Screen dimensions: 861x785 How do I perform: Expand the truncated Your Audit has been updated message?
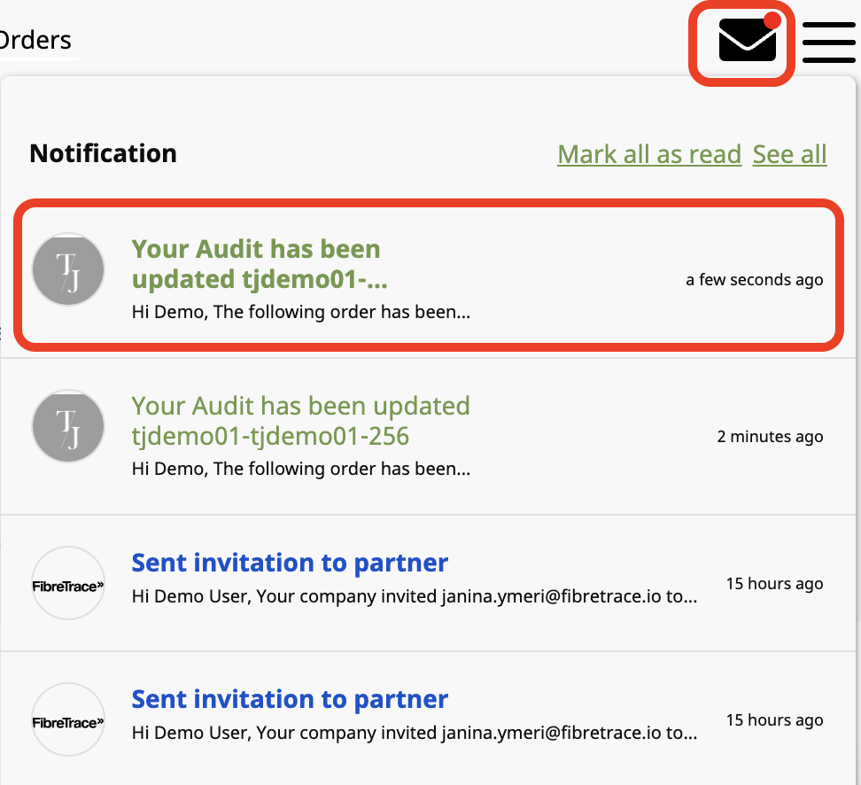pos(301,312)
